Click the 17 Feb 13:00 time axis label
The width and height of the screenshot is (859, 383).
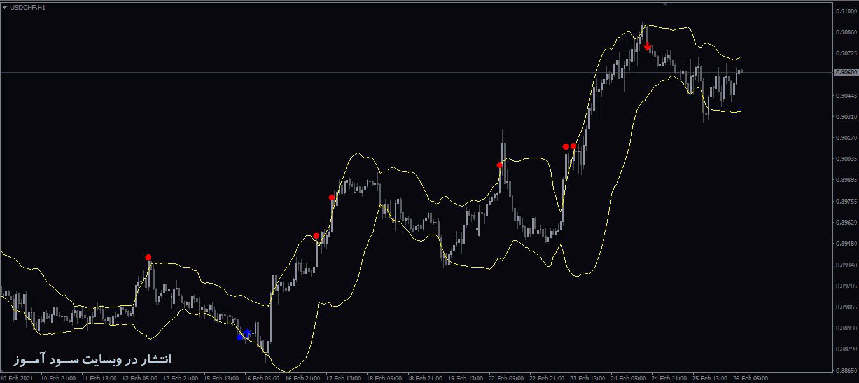343,378
